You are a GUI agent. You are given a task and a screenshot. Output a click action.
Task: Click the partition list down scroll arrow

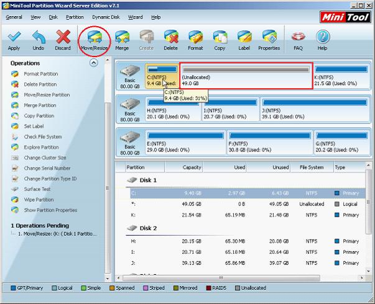point(368,271)
